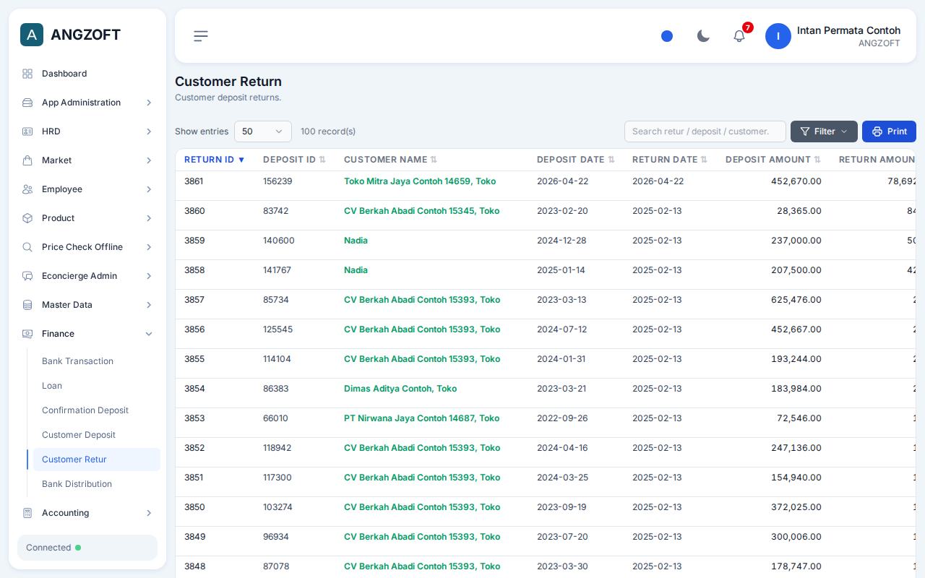Click the Econcierge Admin chat icon

27,276
